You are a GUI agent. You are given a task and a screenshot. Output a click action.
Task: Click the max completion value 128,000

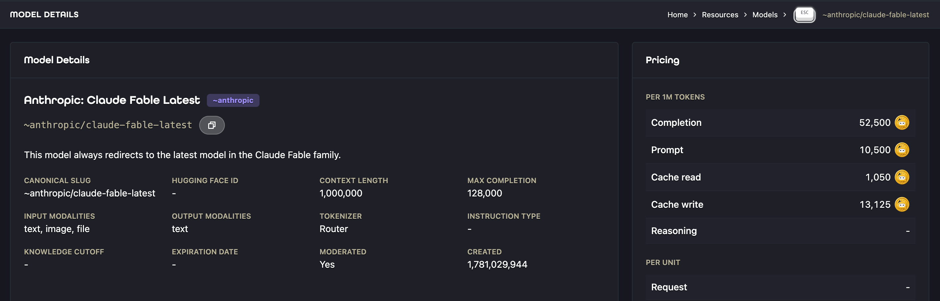pos(485,193)
